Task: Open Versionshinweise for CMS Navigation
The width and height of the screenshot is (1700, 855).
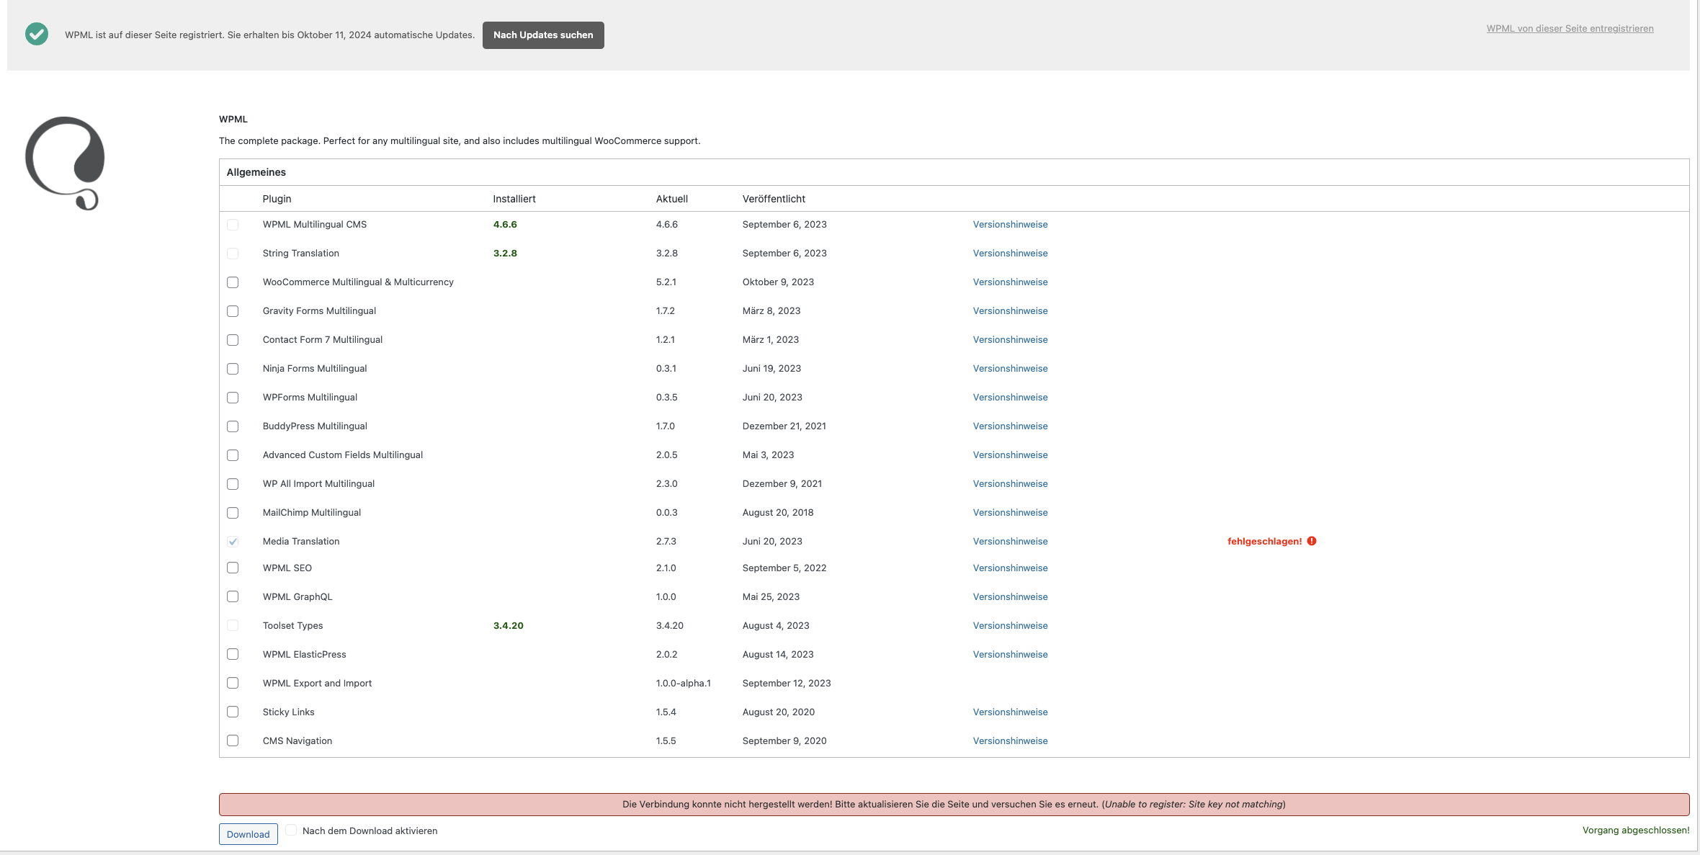Action: click(1010, 741)
